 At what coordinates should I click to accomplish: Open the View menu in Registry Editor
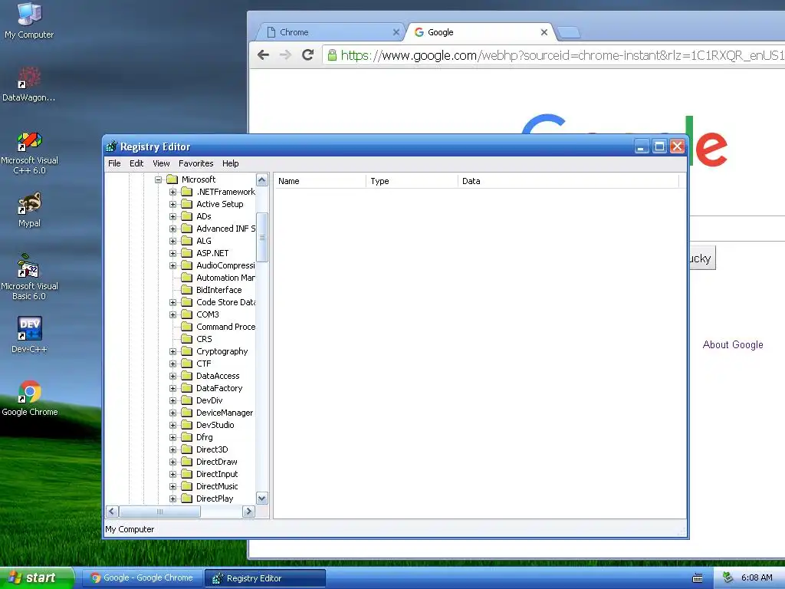(161, 163)
